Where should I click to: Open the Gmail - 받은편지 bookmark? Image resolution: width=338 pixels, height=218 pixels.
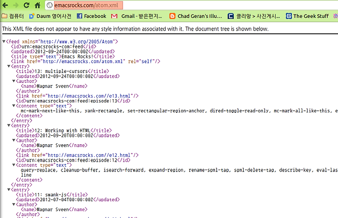(x=137, y=16)
